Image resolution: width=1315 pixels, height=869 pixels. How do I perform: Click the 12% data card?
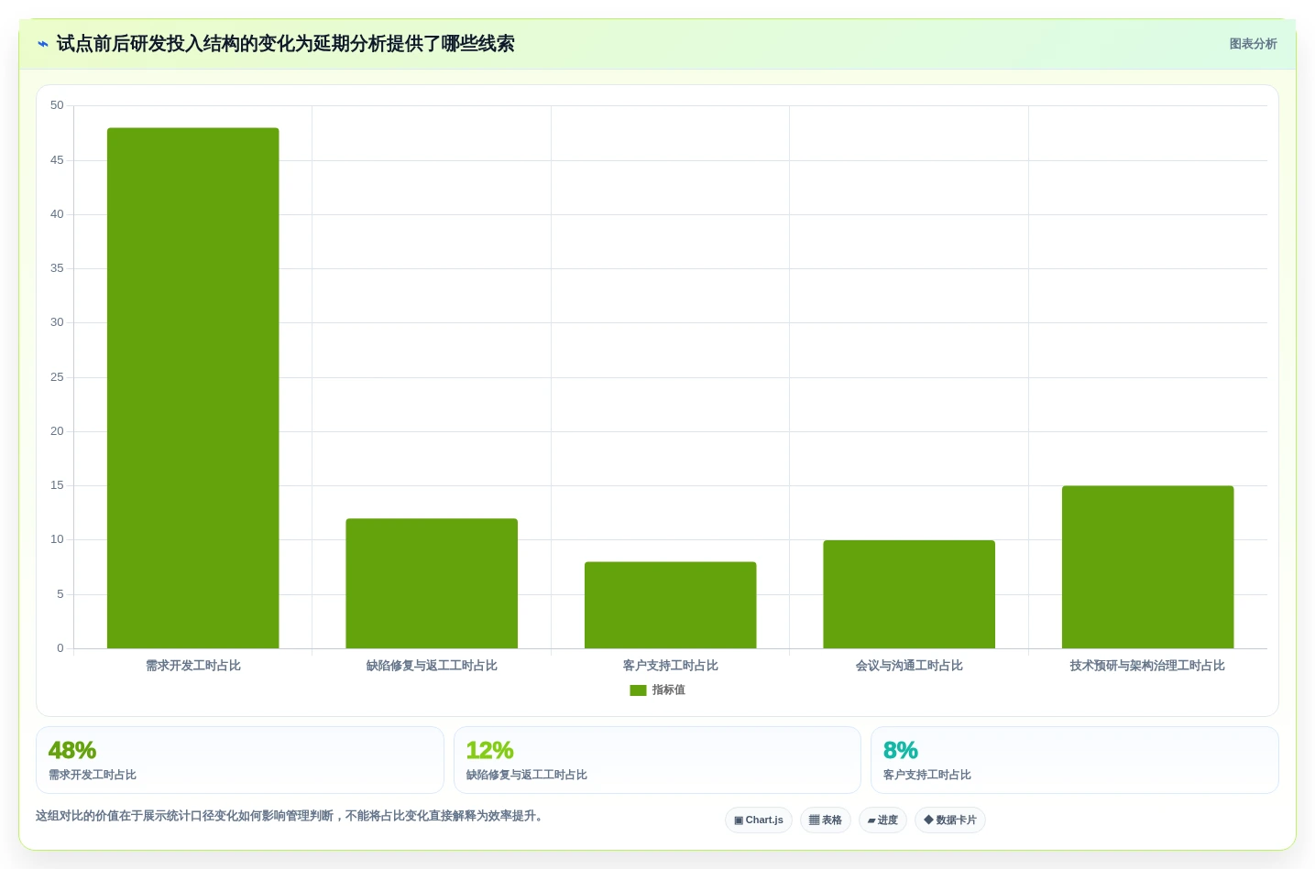coord(657,760)
